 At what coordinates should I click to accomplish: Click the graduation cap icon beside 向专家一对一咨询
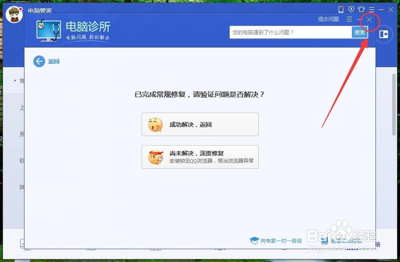coord(255,240)
